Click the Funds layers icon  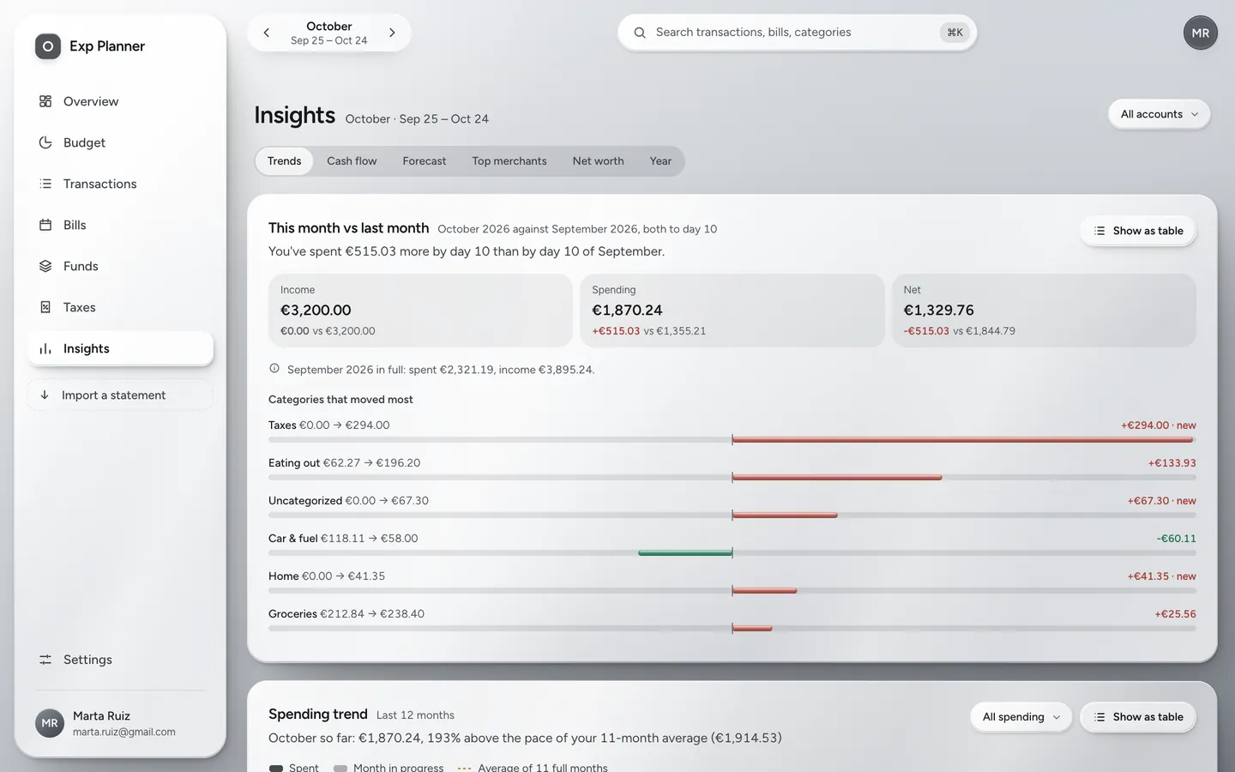coord(45,266)
